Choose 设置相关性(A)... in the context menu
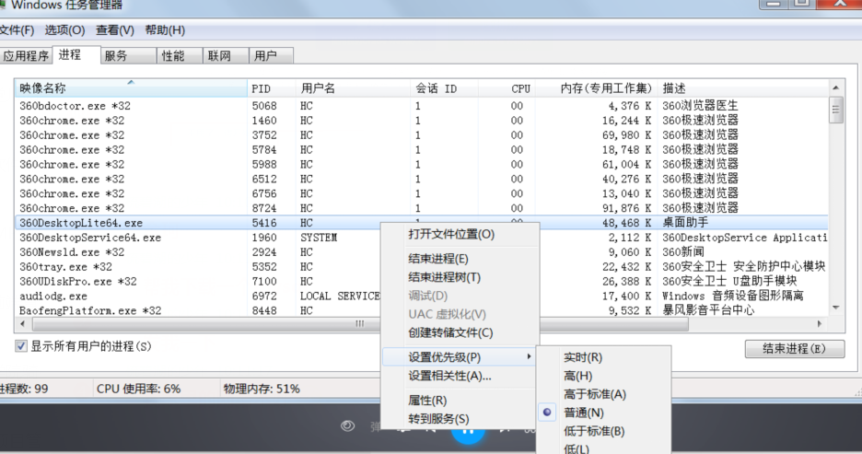862x454 pixels. tap(460, 376)
